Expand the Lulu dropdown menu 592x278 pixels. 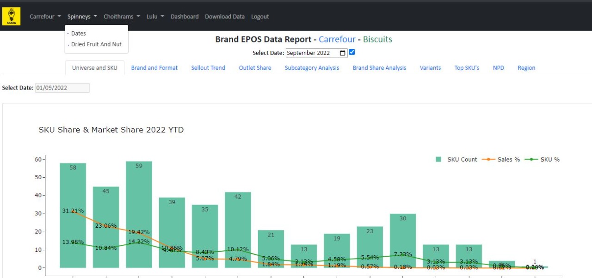[x=155, y=17]
